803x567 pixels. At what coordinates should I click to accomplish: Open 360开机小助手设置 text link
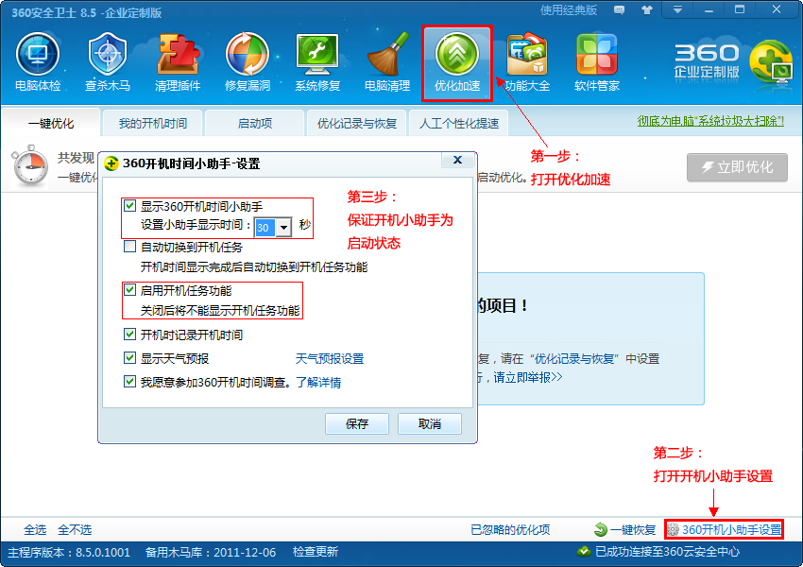click(732, 529)
